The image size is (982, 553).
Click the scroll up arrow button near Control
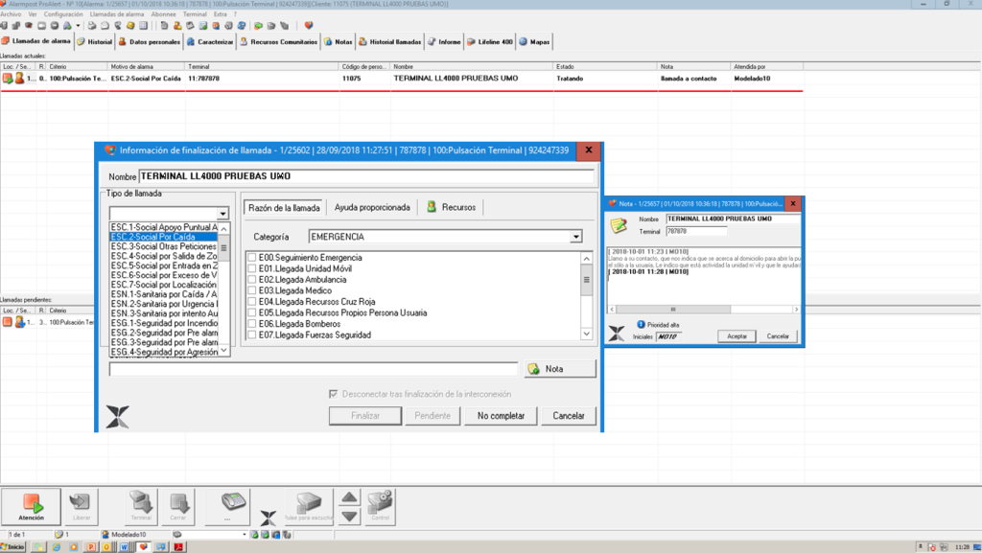point(350,497)
